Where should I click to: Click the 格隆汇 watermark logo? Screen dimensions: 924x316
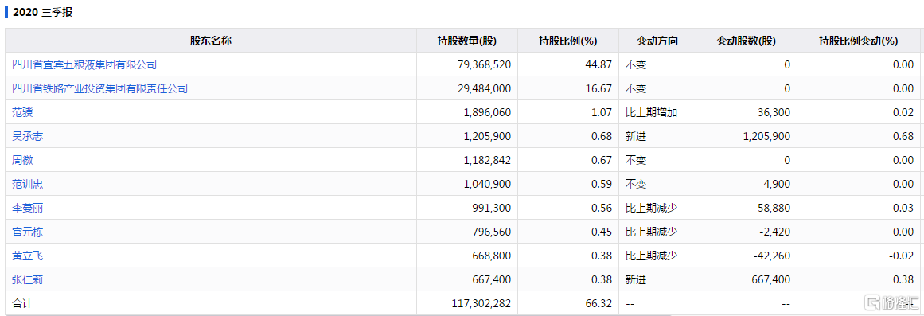click(x=891, y=302)
